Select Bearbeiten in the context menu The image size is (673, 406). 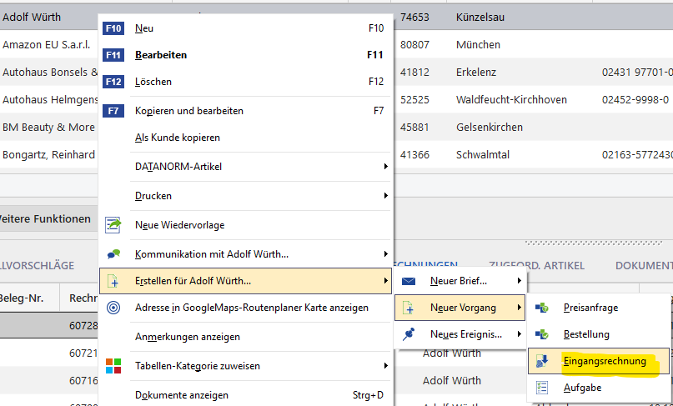click(x=245, y=55)
